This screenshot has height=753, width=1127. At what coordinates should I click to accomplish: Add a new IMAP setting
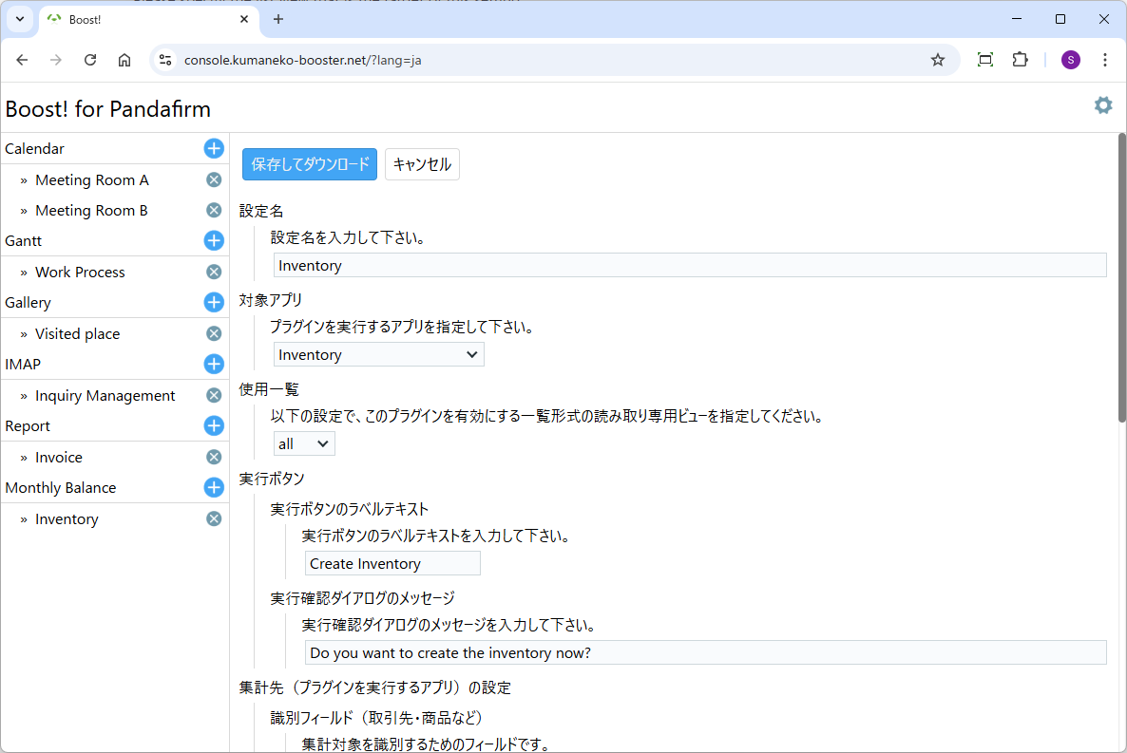[x=214, y=365]
